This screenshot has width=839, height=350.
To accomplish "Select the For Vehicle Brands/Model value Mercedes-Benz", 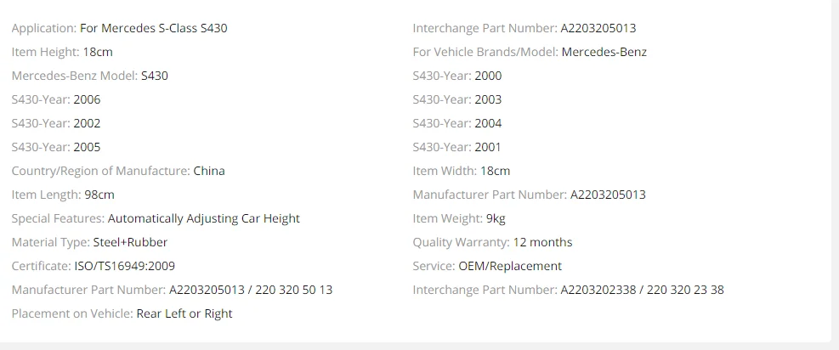I will coord(604,52).
